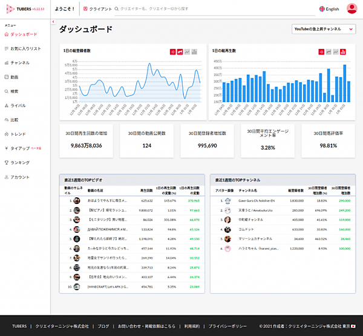Toggle bar chart view on the subscribers chart
The width and height of the screenshot is (363, 336).
194,52
